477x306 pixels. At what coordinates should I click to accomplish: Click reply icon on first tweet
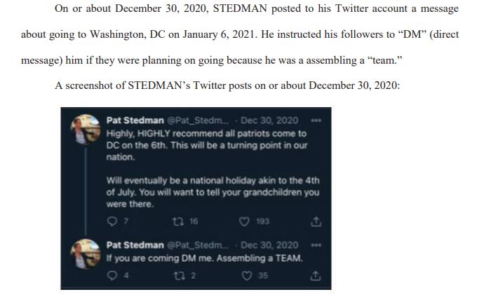pyautogui.click(x=112, y=221)
